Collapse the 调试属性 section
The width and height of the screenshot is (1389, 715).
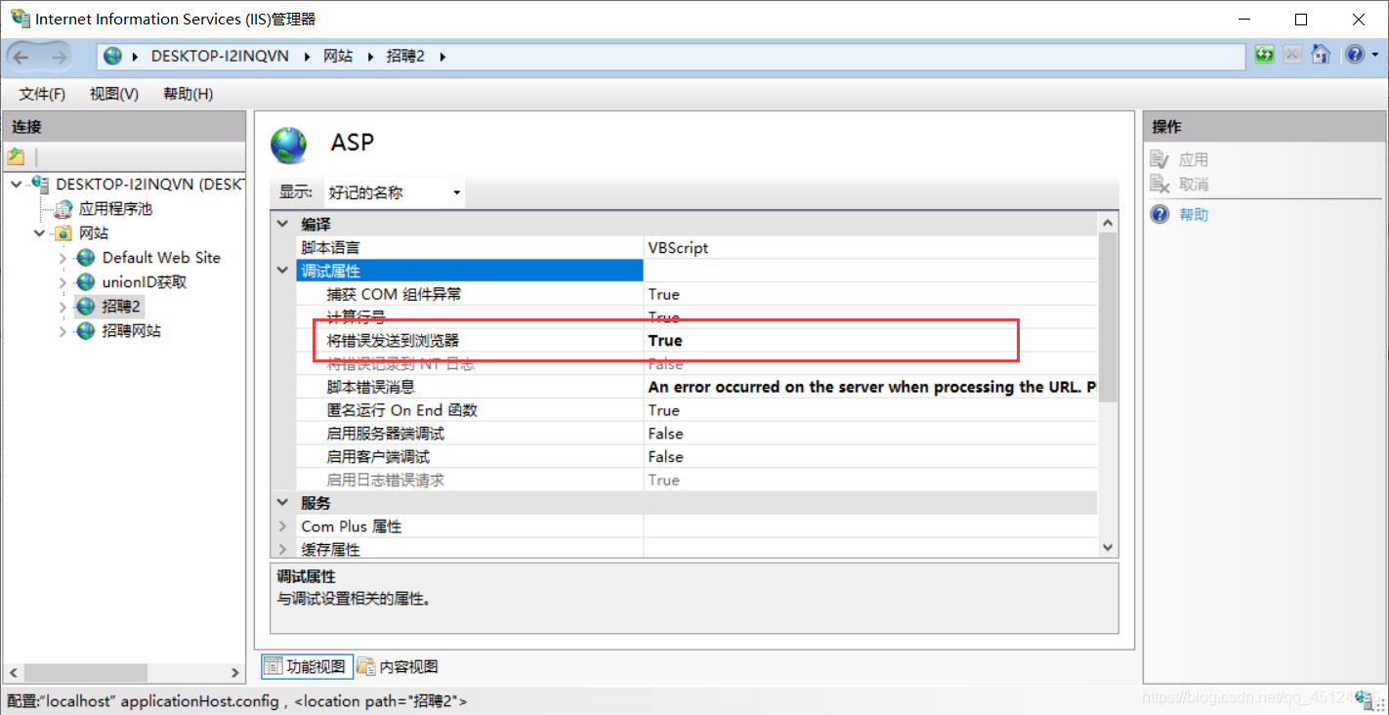(282, 270)
